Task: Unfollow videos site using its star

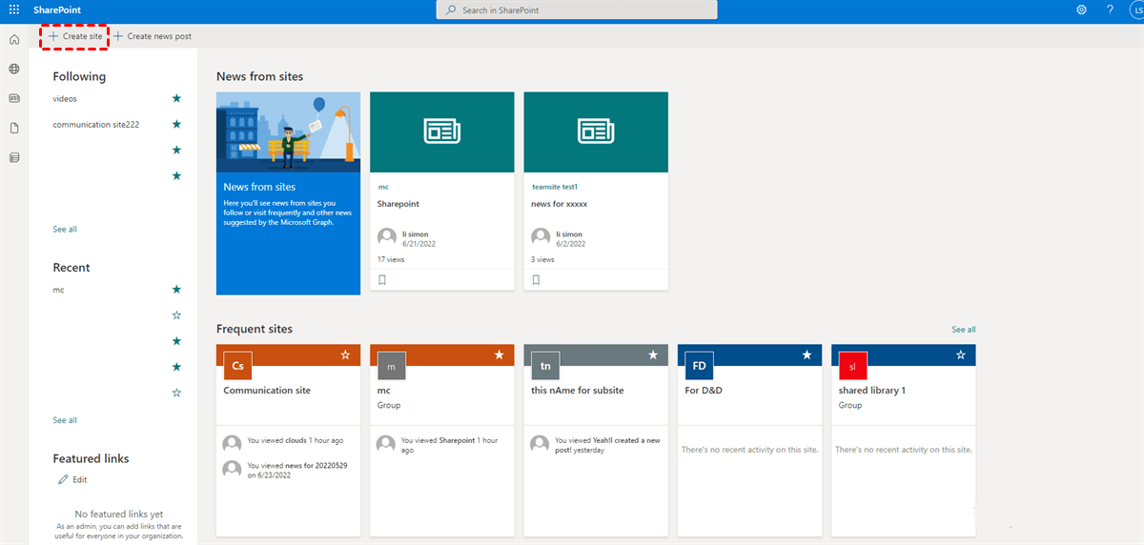Action: [x=175, y=98]
